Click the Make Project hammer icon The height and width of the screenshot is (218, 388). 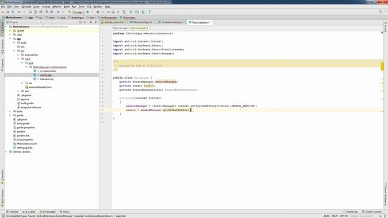[x=70, y=12]
